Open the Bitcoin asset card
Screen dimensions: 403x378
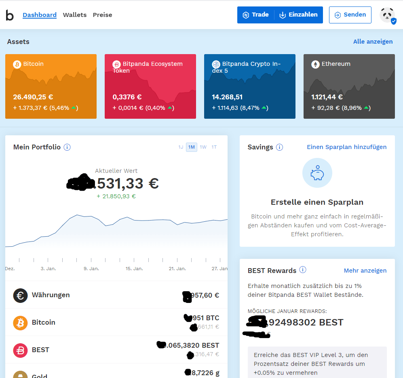point(51,86)
